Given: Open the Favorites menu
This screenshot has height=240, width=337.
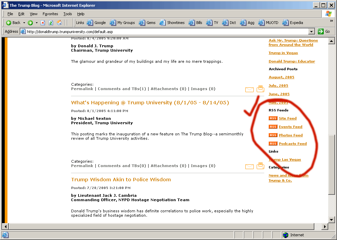Looking at the screenshot, I should (x=50, y=14).
